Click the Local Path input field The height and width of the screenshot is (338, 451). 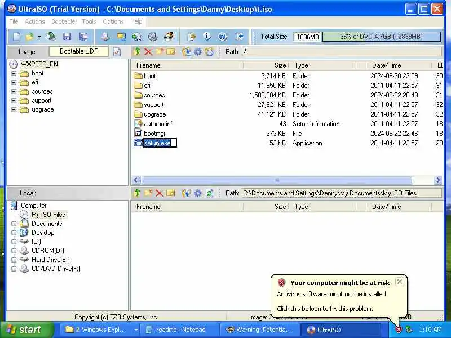pos(342,193)
